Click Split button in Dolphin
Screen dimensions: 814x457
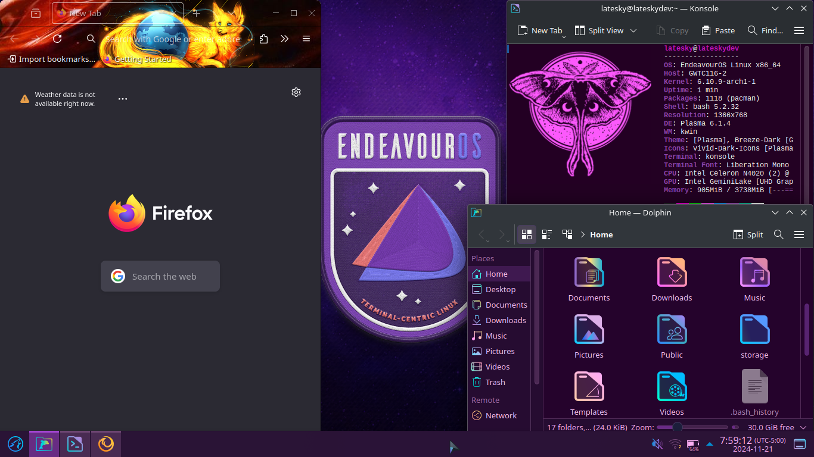748,234
